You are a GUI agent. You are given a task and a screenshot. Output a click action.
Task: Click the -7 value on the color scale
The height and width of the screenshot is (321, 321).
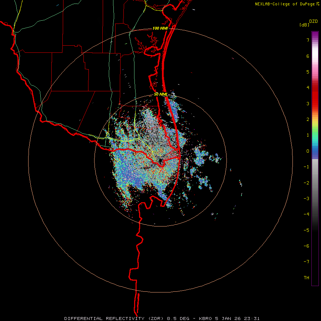[x=306, y=262]
